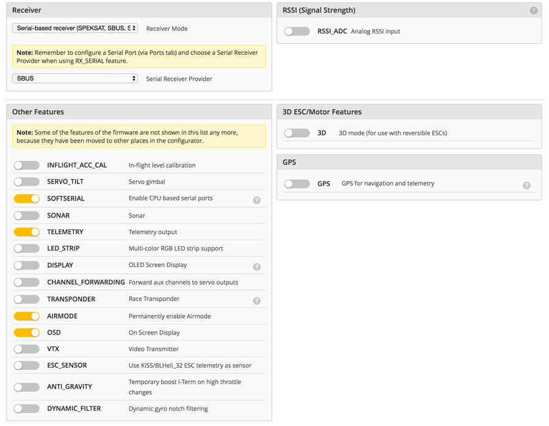Click "Temporary boost I-Term on high throttle changes" text
The width and height of the screenshot is (549, 426).
pyautogui.click(x=185, y=387)
